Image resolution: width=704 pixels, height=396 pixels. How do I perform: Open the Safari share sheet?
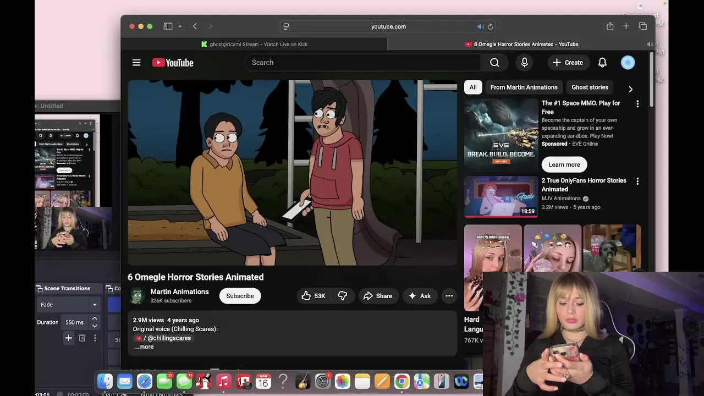tap(610, 26)
